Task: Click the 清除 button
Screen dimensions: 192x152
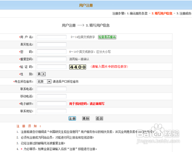Action: click(86, 119)
